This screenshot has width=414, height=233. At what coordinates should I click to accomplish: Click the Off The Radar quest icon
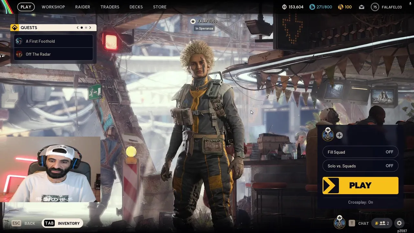(x=19, y=54)
